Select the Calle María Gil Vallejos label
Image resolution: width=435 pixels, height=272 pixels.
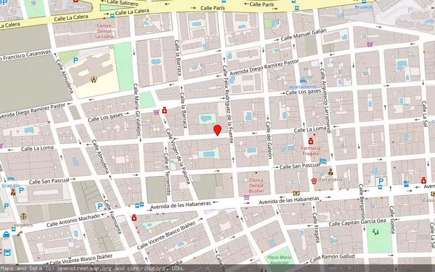pyautogui.click(x=137, y=110)
